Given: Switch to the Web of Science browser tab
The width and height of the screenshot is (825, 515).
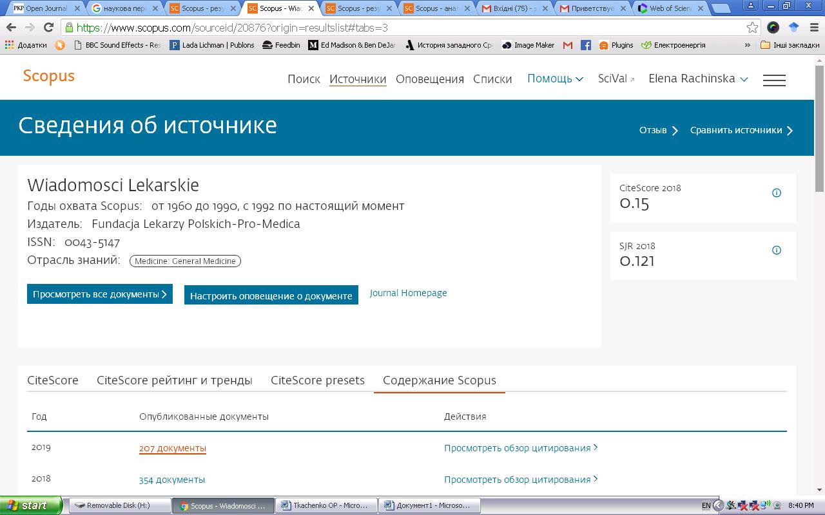Looking at the screenshot, I should point(669,8).
